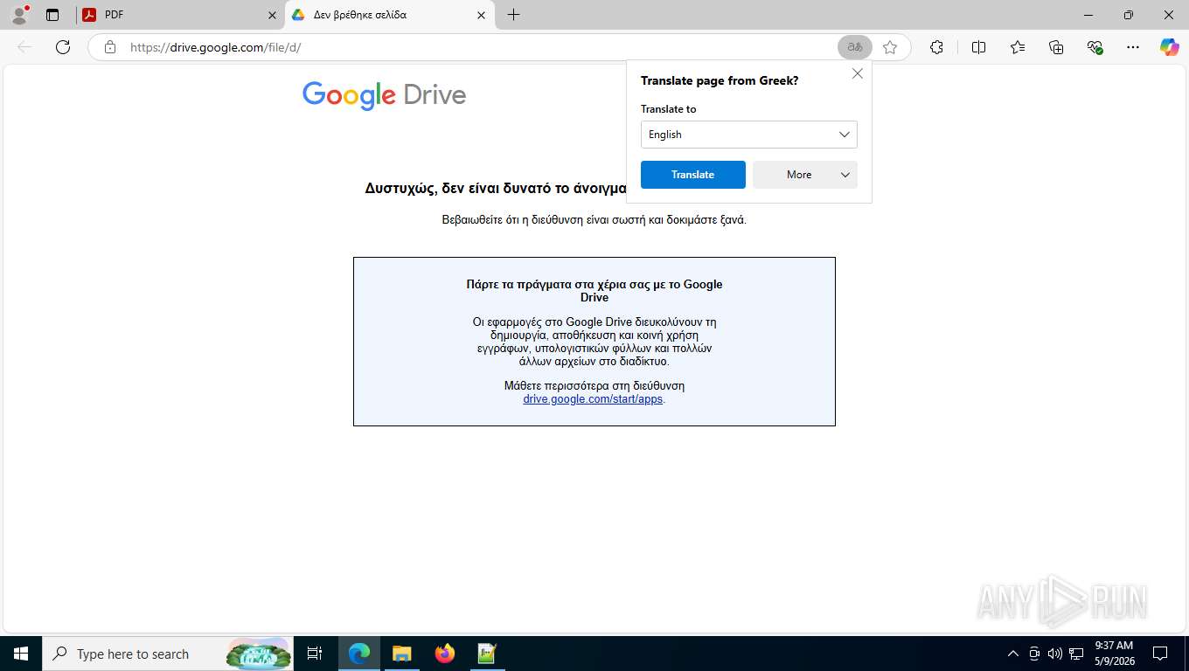The height and width of the screenshot is (671, 1189).
Task: Click the Δυστυχώς error heading text
Action: coord(496,188)
